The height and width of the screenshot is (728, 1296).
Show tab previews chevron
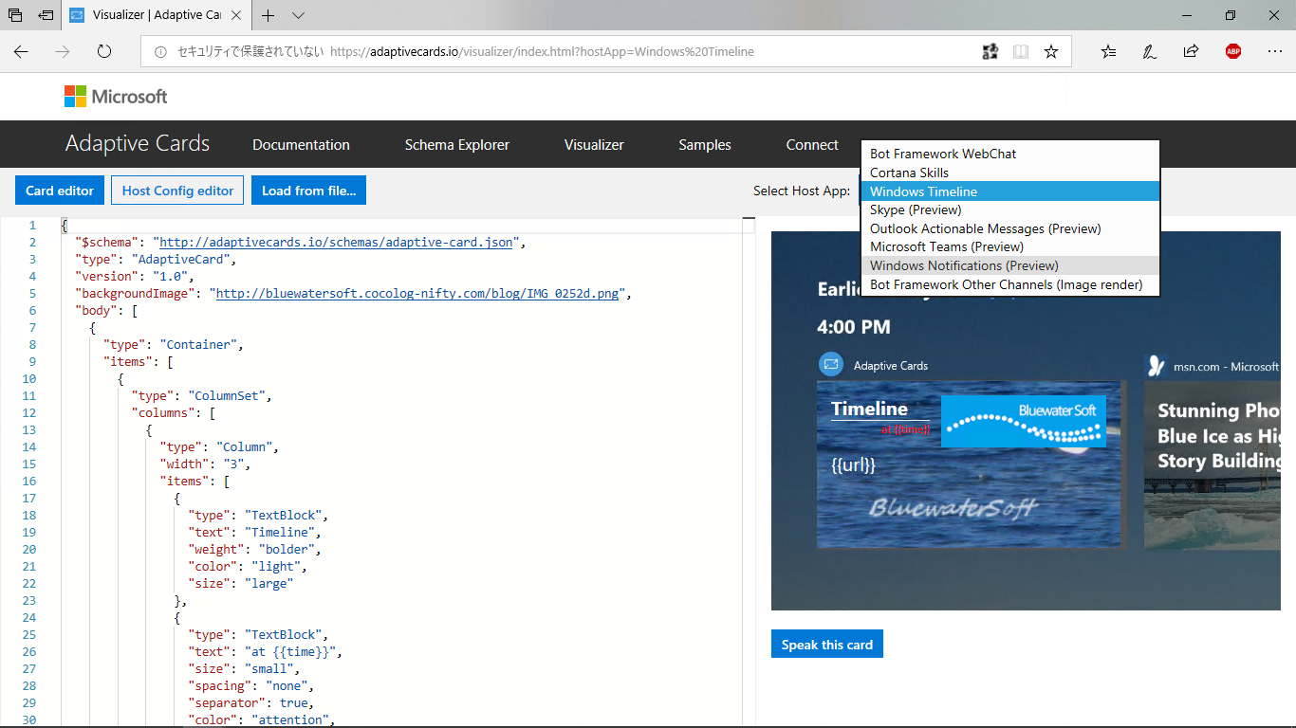298,15
